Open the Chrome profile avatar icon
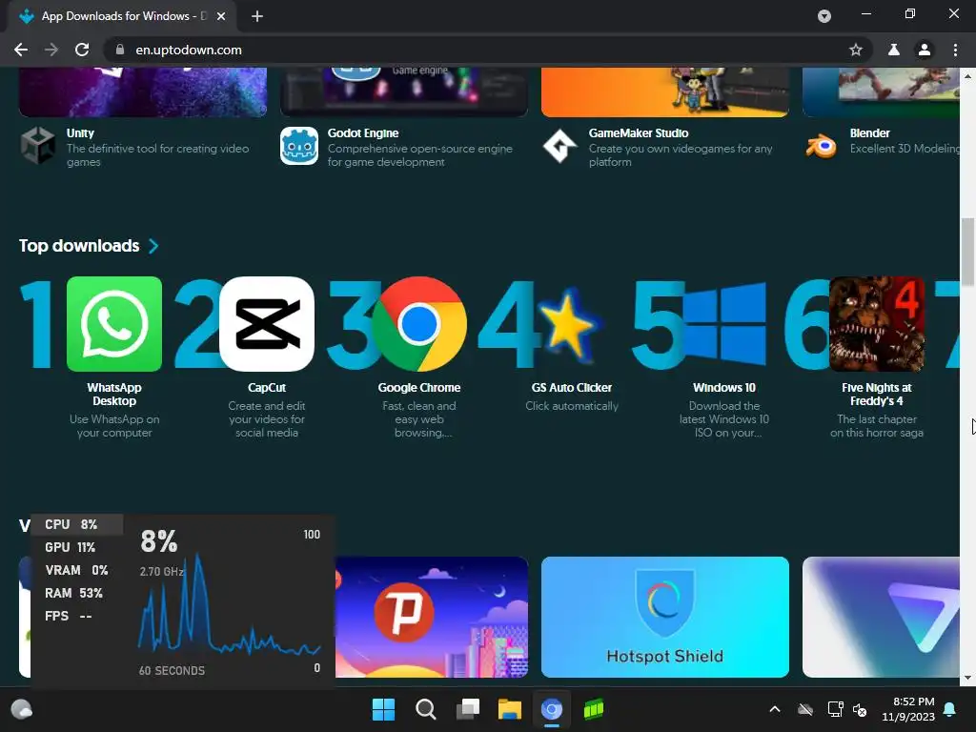Image resolution: width=976 pixels, height=732 pixels. 925,50
